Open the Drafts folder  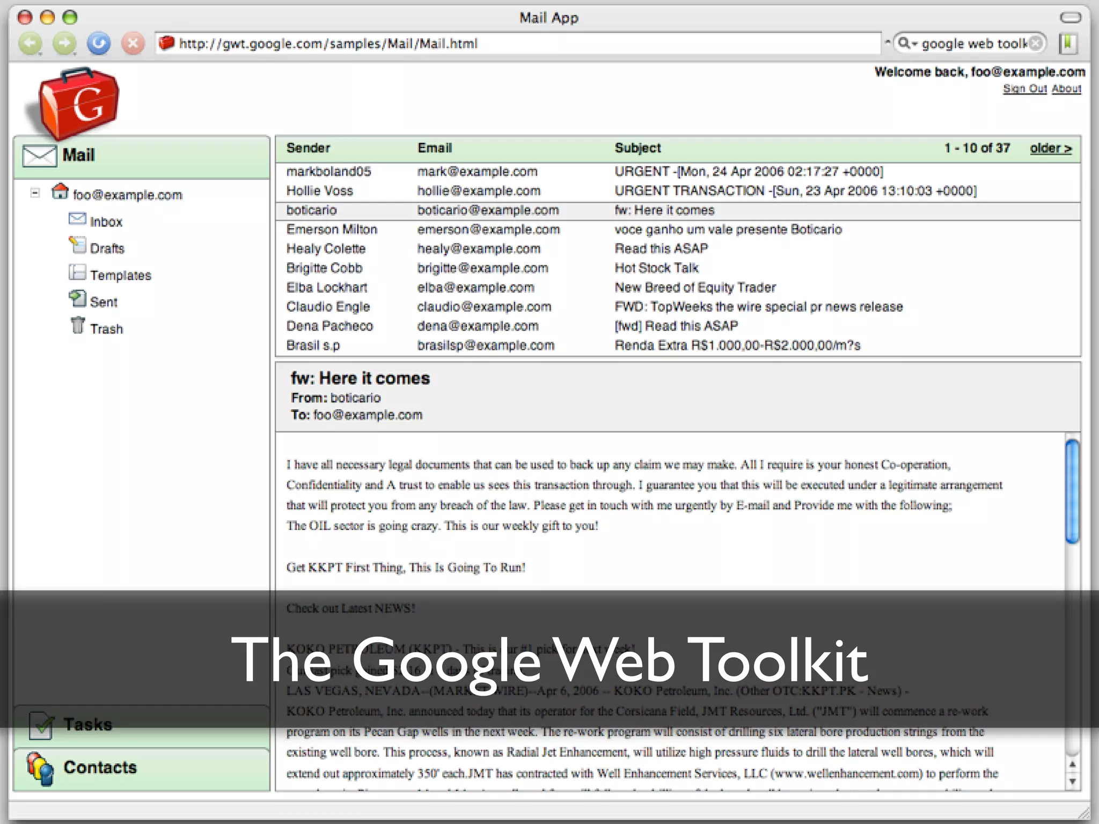tap(107, 248)
